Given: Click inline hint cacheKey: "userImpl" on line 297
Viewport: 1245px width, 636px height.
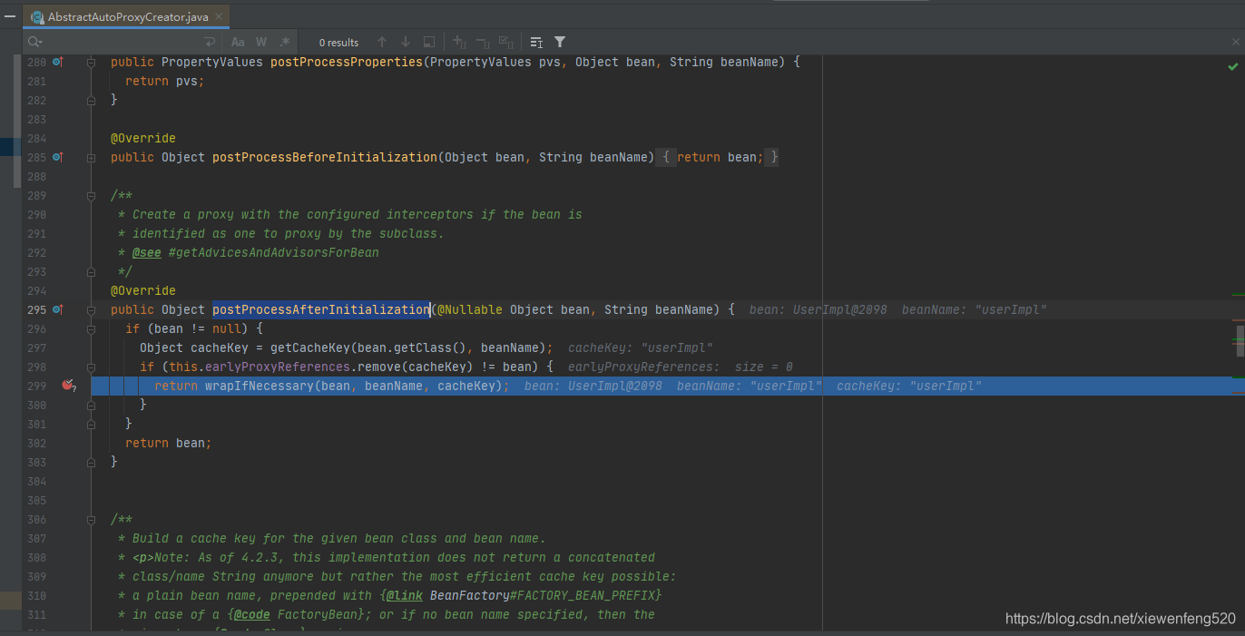Looking at the screenshot, I should [x=641, y=347].
